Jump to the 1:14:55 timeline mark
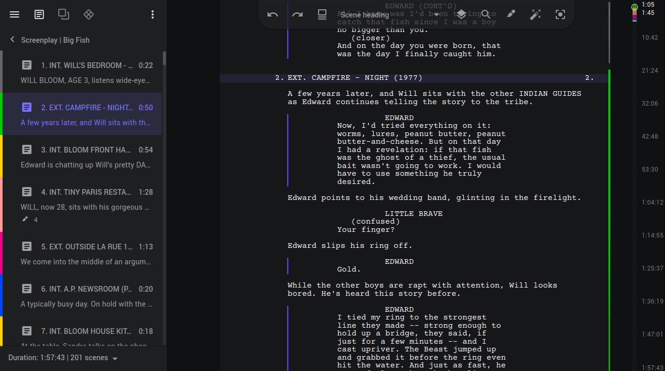665x371 pixels. 652,235
